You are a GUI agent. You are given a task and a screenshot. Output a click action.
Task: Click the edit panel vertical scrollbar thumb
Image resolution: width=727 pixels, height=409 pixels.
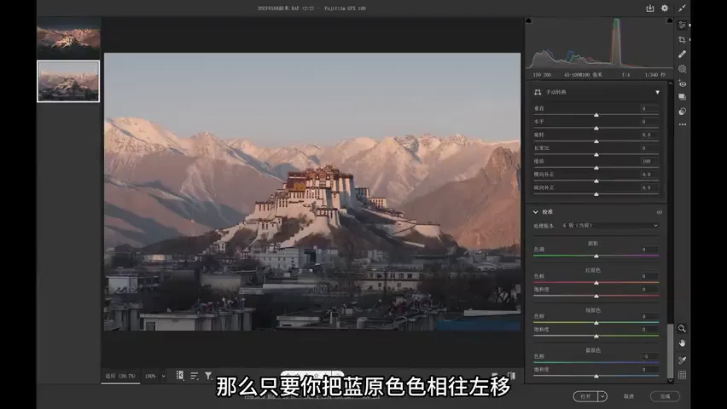tap(670, 351)
